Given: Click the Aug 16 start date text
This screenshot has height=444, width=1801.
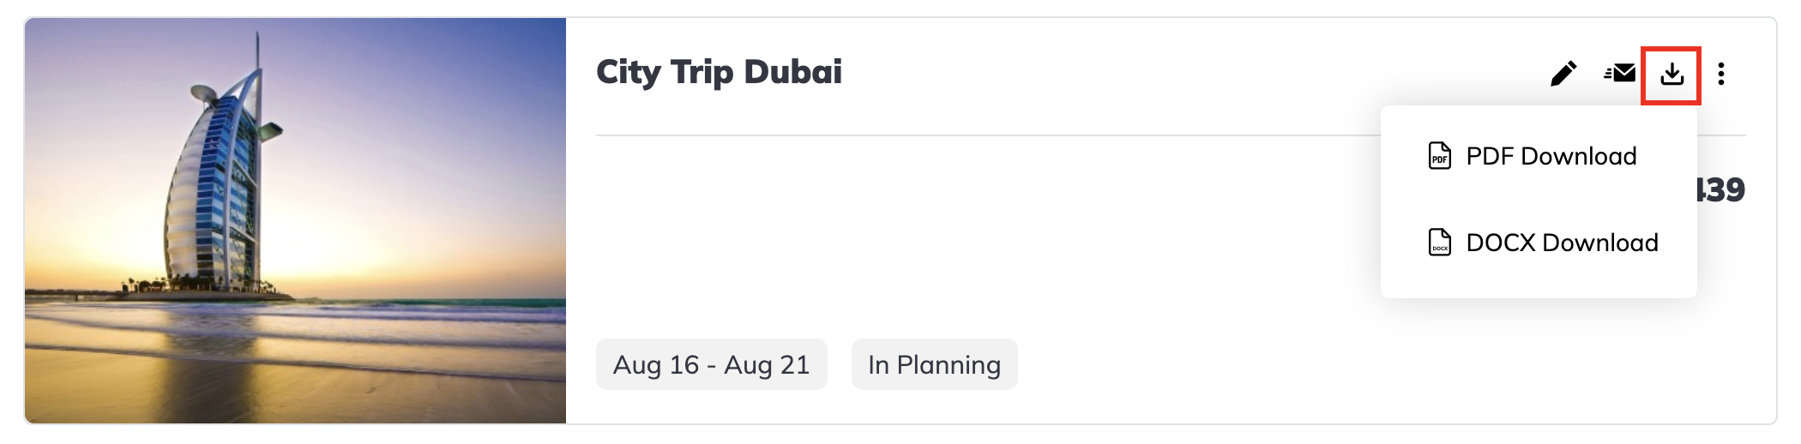Looking at the screenshot, I should tap(656, 365).
